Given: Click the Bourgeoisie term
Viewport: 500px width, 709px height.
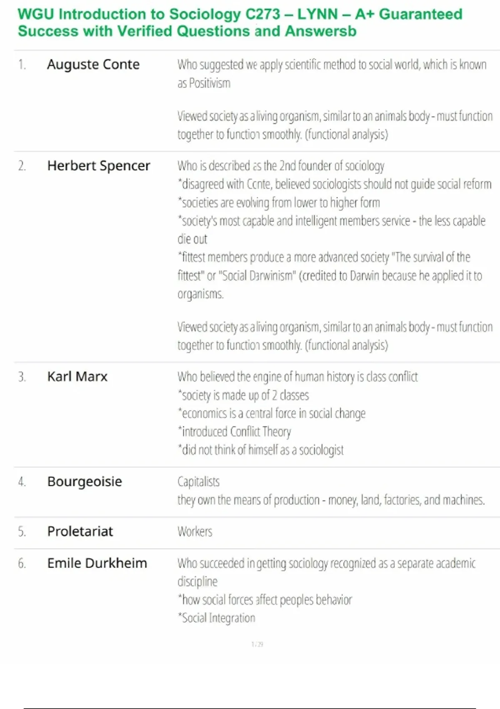Looking at the screenshot, I should tap(85, 482).
